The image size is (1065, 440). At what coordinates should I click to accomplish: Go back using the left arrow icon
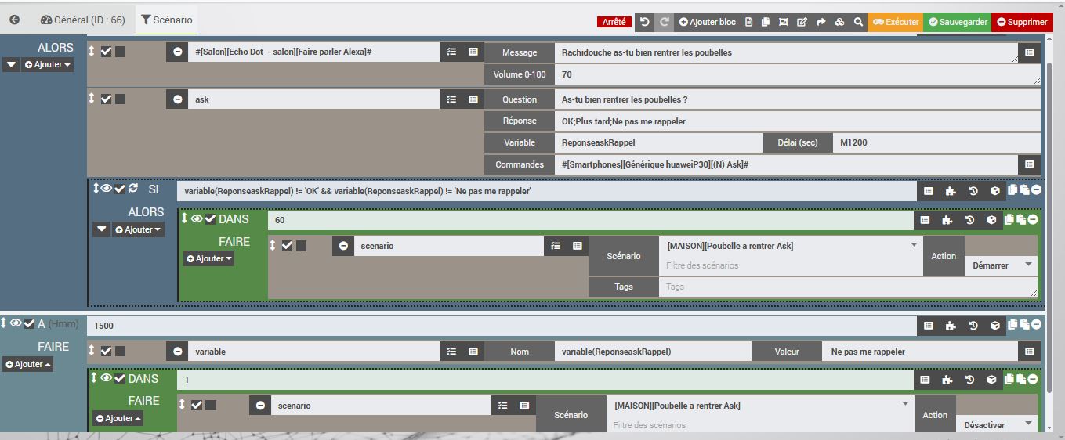14,20
